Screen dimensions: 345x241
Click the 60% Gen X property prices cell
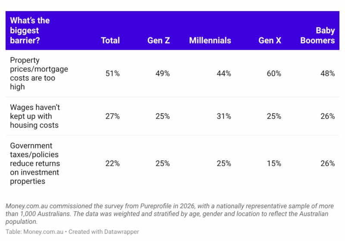[x=274, y=74]
